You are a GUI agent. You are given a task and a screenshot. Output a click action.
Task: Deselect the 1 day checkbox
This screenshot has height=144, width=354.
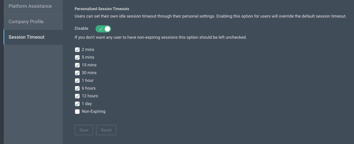77,104
